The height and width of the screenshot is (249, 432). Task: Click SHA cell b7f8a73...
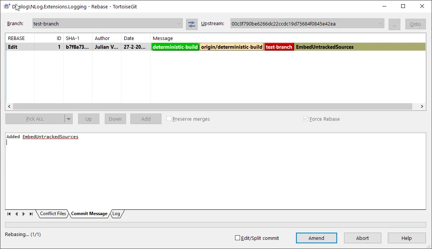pyautogui.click(x=77, y=47)
